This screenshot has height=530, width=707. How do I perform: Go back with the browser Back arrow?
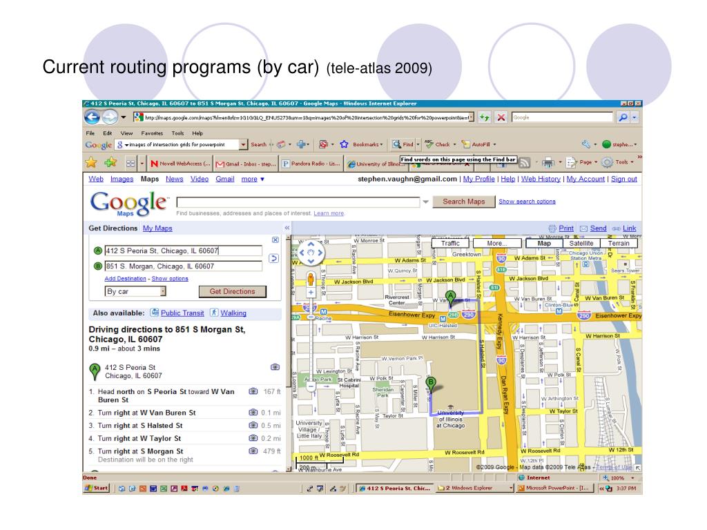coord(92,117)
